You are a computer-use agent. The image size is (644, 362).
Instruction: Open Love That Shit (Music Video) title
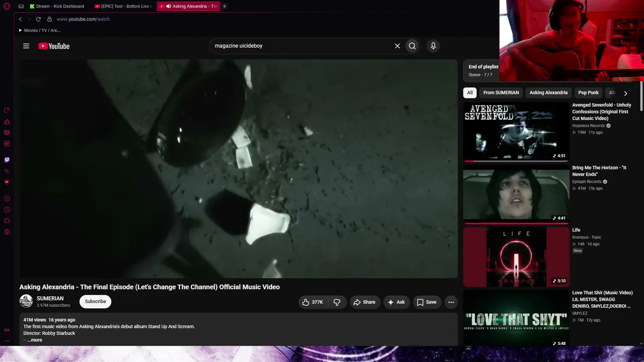coord(603,299)
